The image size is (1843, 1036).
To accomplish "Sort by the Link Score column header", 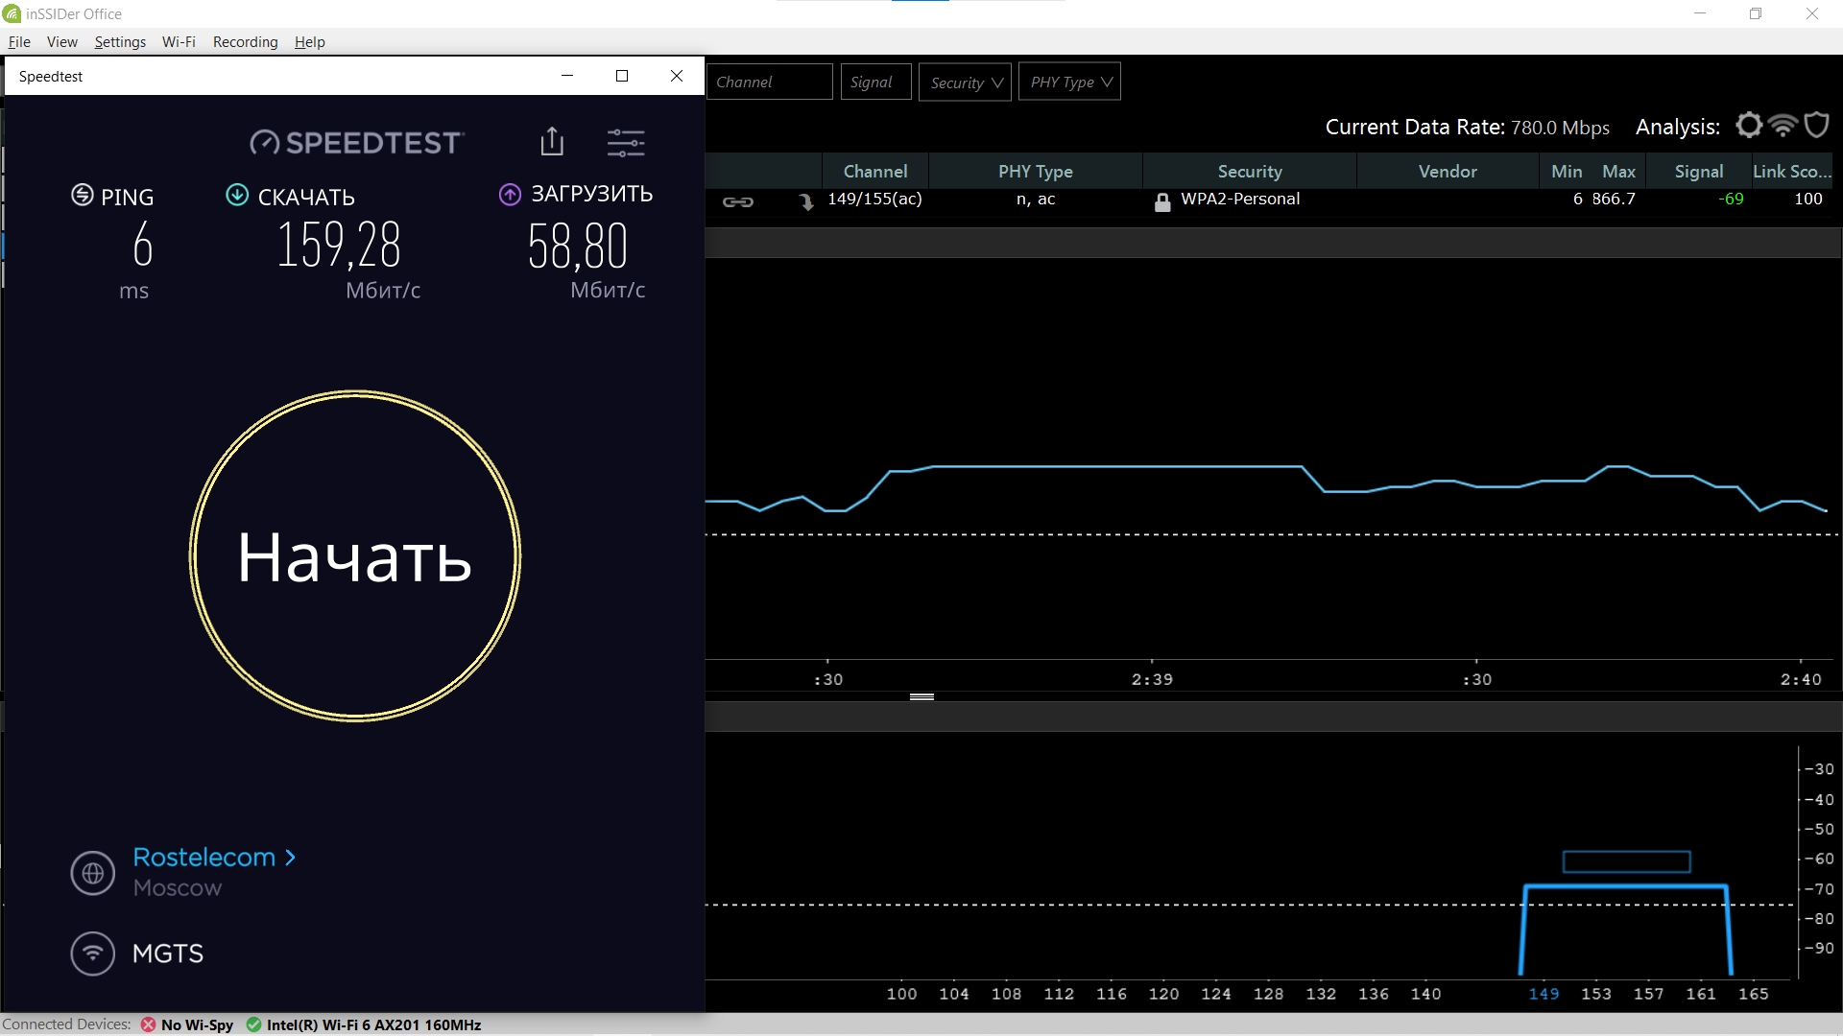I will coord(1792,171).
